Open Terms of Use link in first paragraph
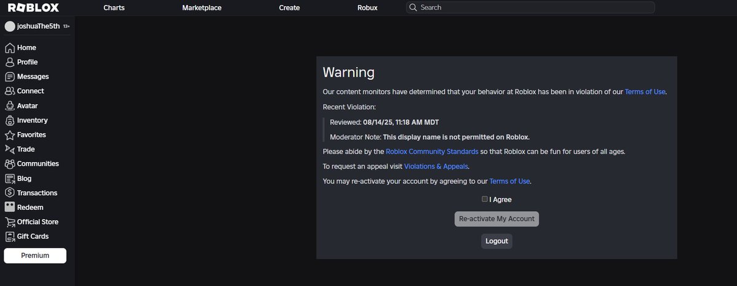The height and width of the screenshot is (286, 737). pos(645,92)
